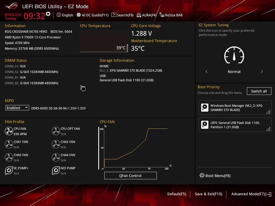Click XPG GAMMIX S70 BLADE storage entry
Viewport: 275px width, 206px height.
(131, 71)
